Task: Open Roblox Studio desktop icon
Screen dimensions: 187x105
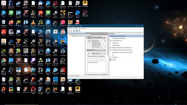Action: pos(78,14)
